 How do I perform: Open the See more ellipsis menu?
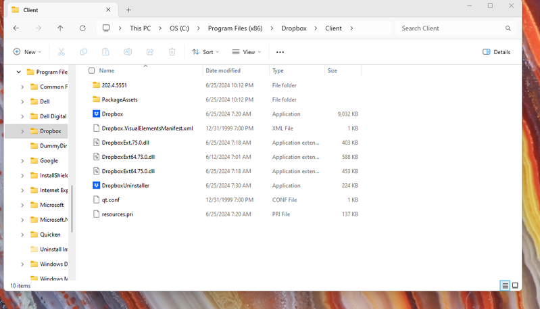(280, 52)
